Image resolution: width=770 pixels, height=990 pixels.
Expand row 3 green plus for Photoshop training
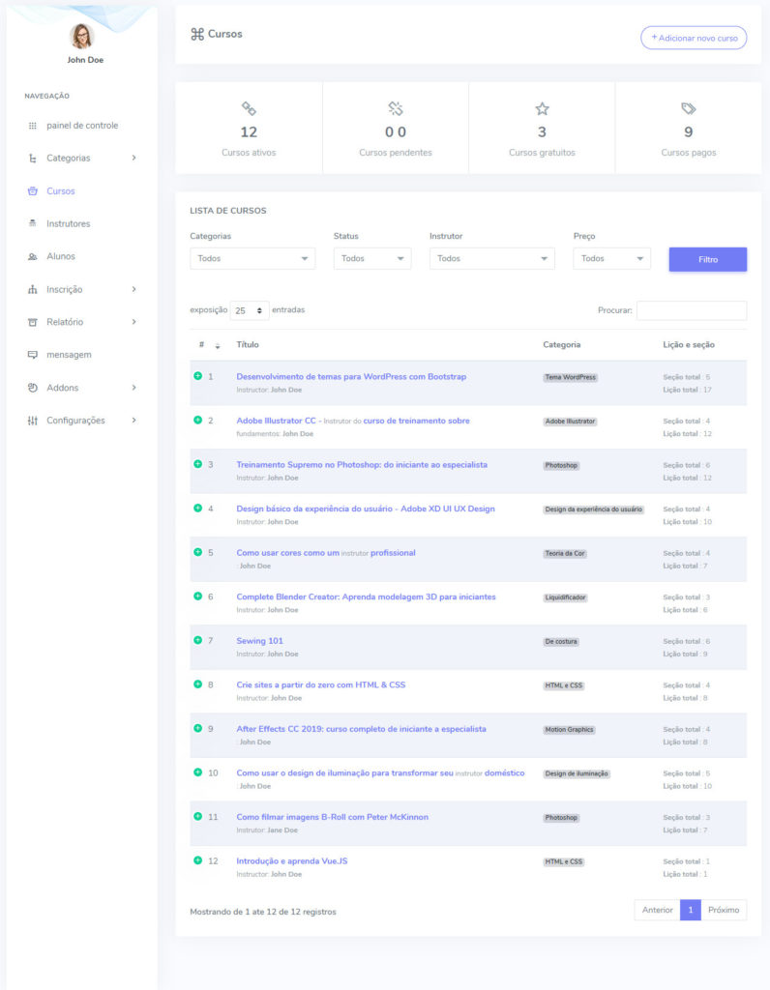(197, 464)
